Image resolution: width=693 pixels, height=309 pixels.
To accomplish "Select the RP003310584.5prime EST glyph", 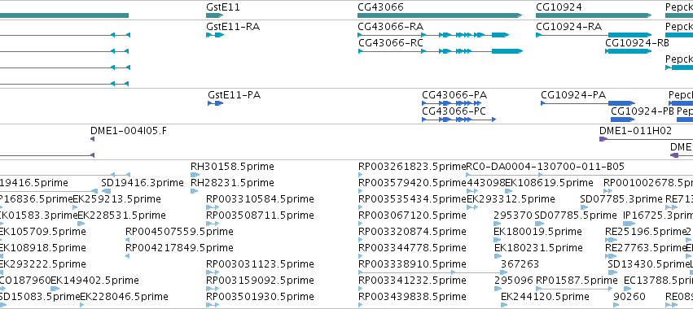I will (213, 207).
